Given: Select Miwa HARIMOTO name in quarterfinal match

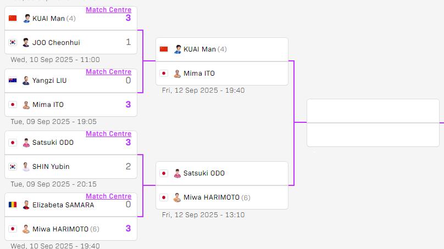Looking at the screenshot, I should click(212, 197).
